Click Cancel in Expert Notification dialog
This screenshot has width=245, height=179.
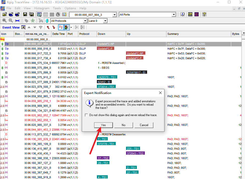pos(144,125)
